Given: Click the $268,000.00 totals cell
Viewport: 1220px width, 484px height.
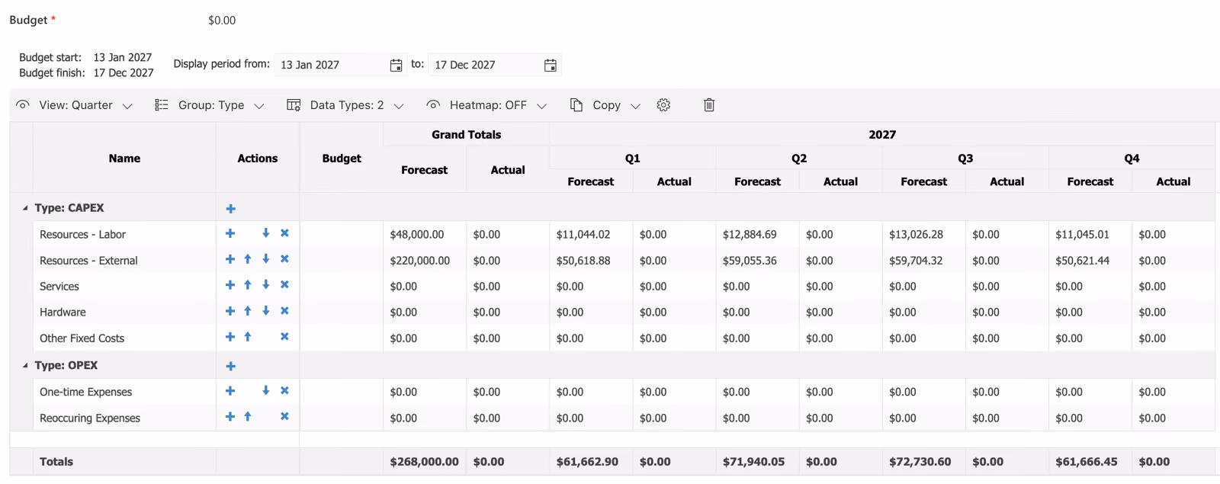Looking at the screenshot, I should [x=425, y=462].
